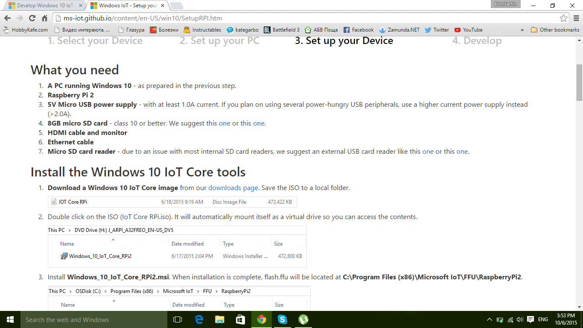Check network status via the Wi-Fi tray icon

[510, 319]
